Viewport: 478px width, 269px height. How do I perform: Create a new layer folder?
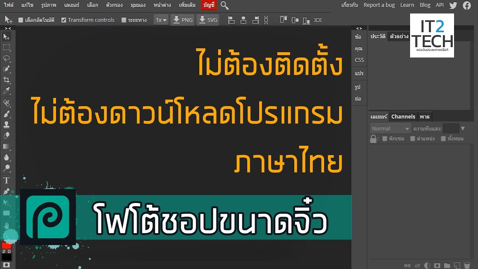click(447, 266)
